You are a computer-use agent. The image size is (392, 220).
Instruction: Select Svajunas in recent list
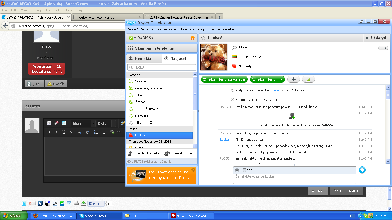pyautogui.click(x=160, y=81)
